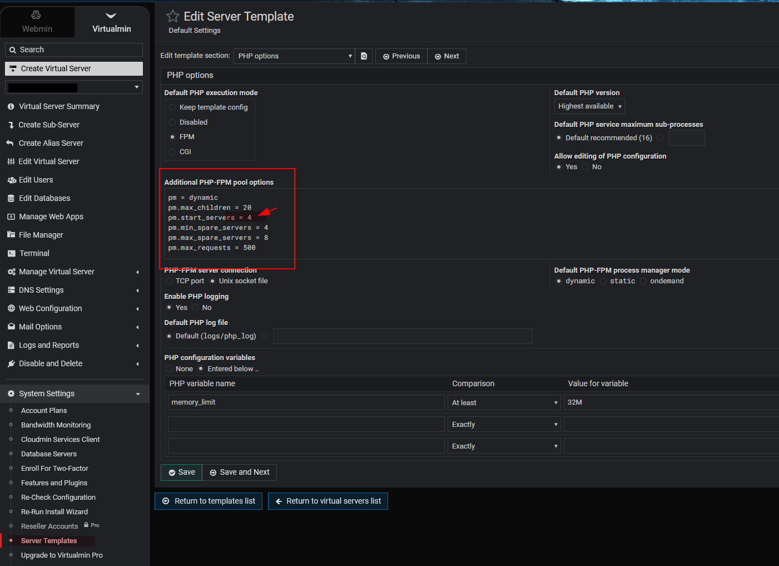
Task: Switch to the Webmin tab
Action: 37,22
